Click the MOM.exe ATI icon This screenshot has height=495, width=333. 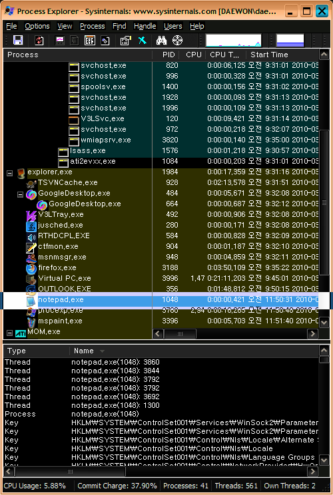point(21,333)
